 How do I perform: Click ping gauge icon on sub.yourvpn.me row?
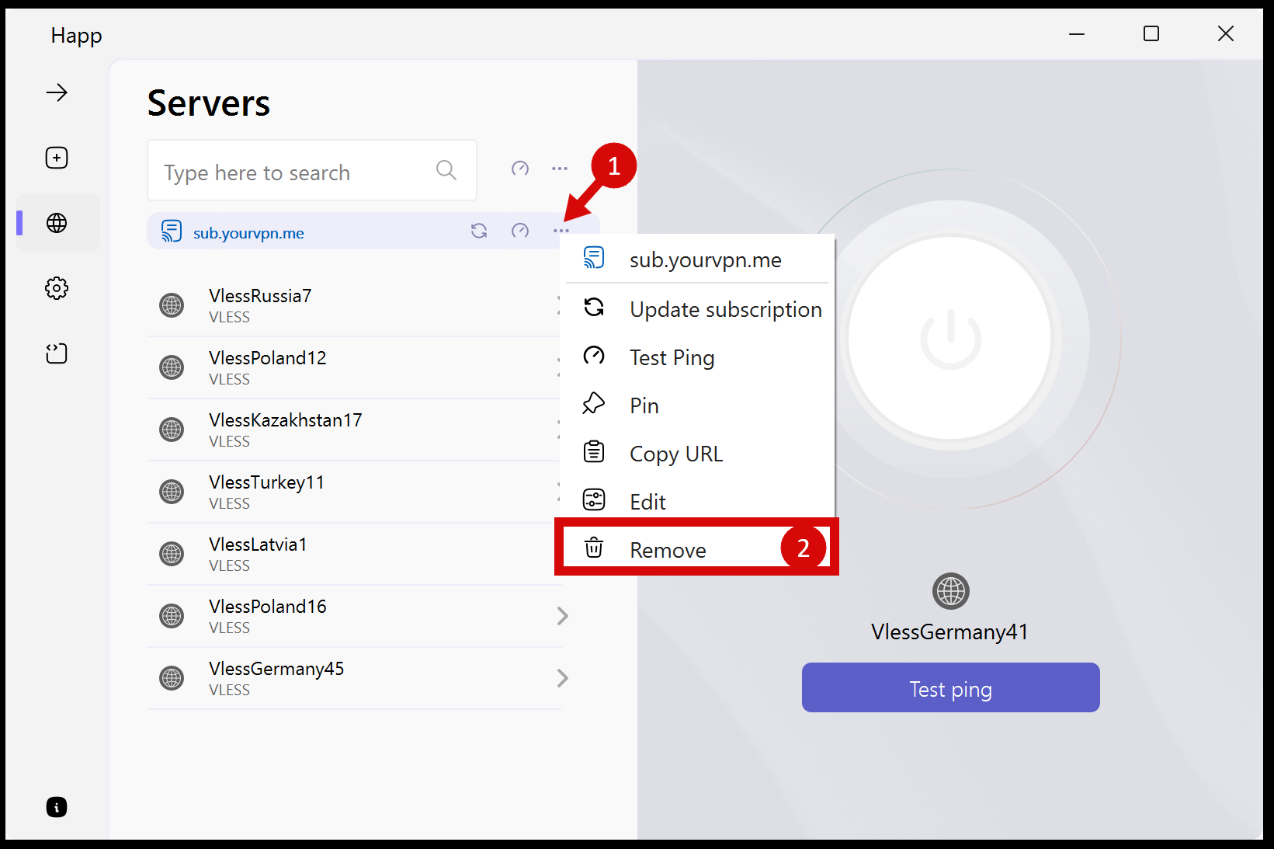(x=520, y=231)
